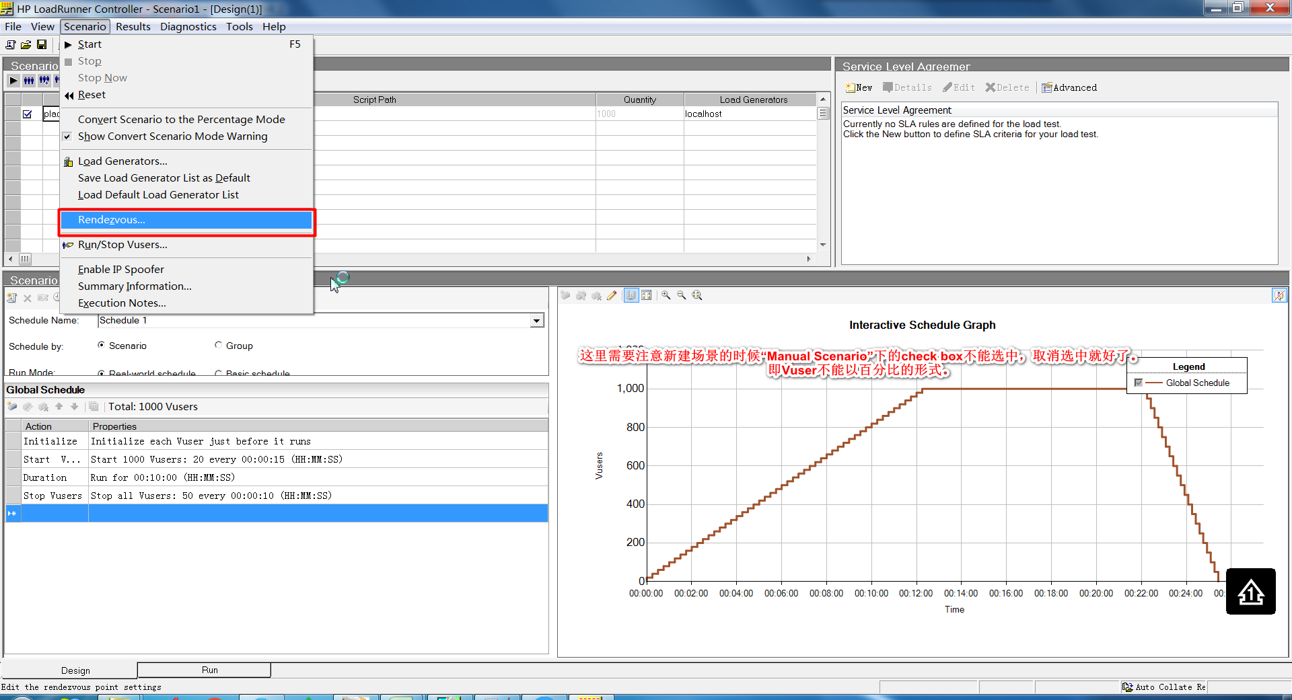Click the Virtual Users icon in Scenario Groups toolbar
The height and width of the screenshot is (700, 1292).
(29, 80)
